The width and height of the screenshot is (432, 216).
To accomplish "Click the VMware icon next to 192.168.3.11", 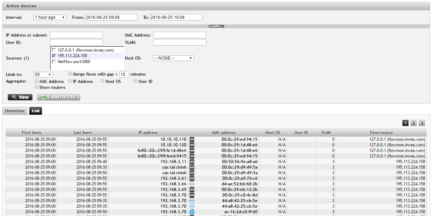I will 192,162.
